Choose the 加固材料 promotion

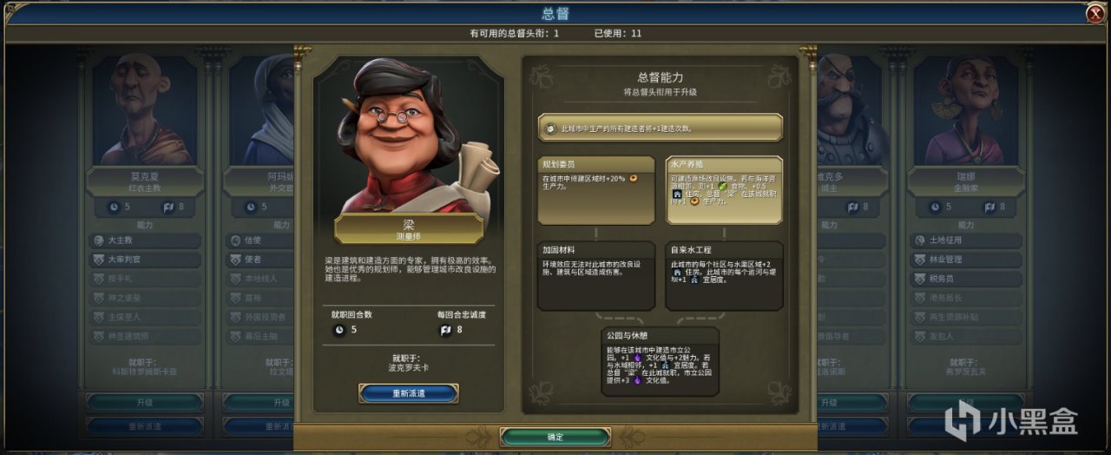click(x=595, y=275)
